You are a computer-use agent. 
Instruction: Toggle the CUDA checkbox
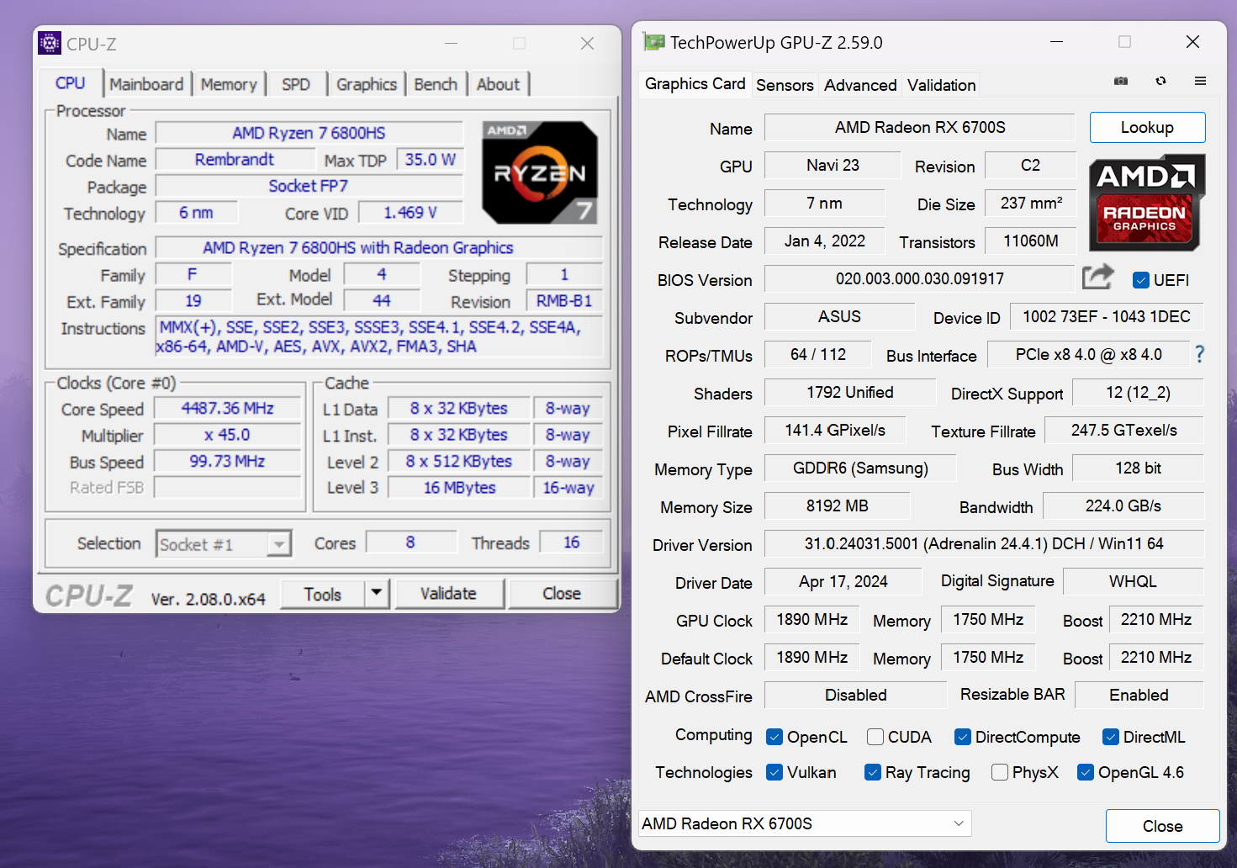875,737
